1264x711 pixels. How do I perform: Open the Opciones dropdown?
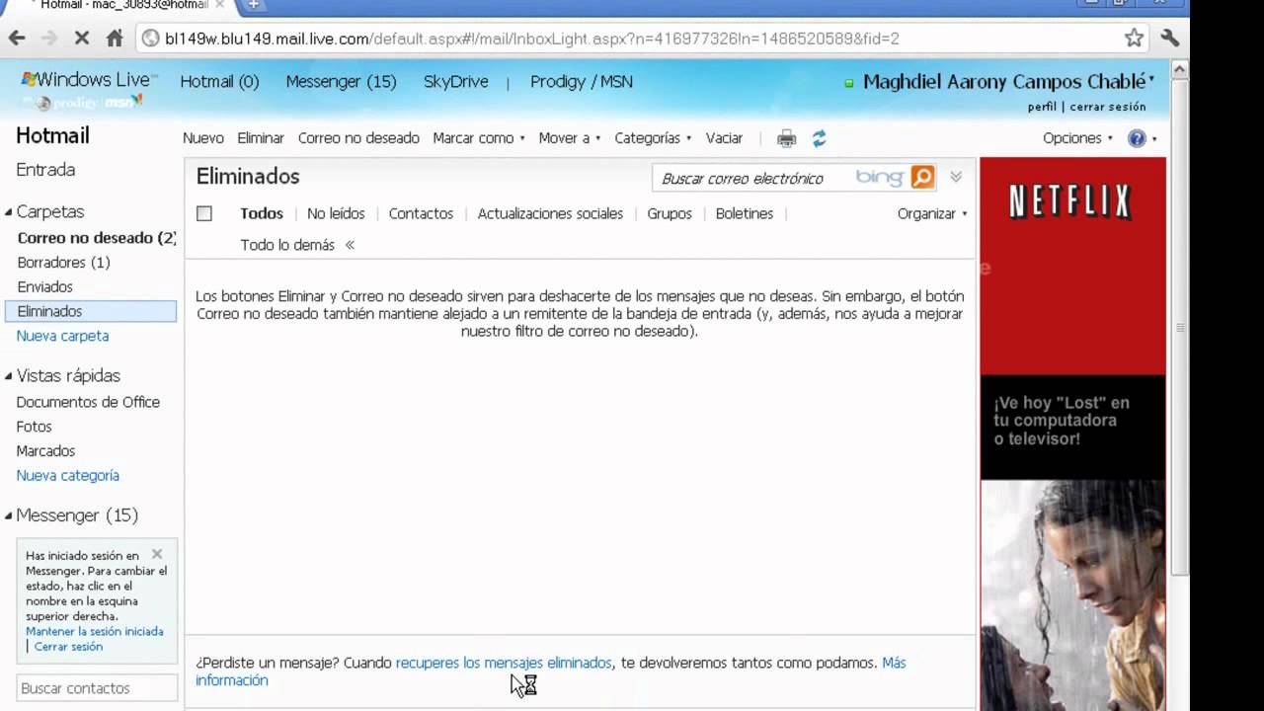click(x=1077, y=138)
